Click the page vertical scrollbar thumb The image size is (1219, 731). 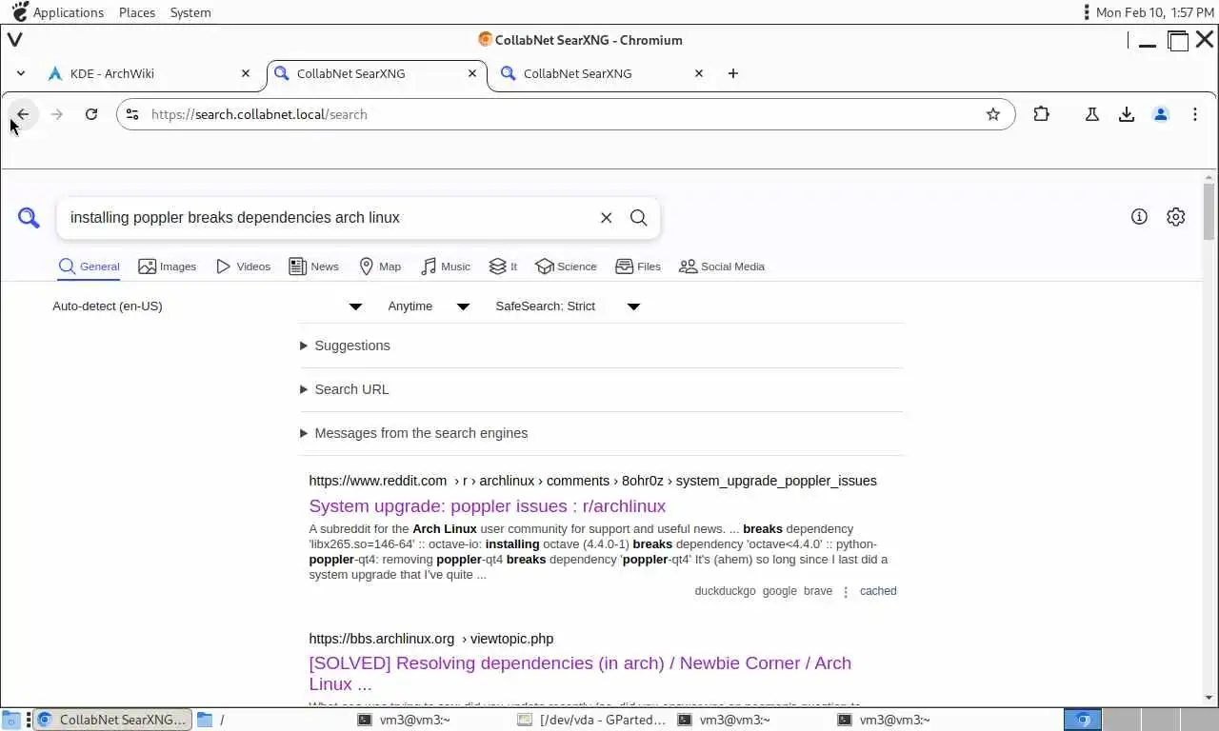[x=1209, y=211]
